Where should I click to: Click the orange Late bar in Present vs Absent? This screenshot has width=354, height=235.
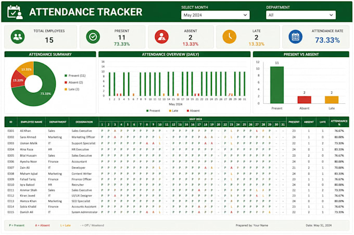pyautogui.click(x=332, y=100)
